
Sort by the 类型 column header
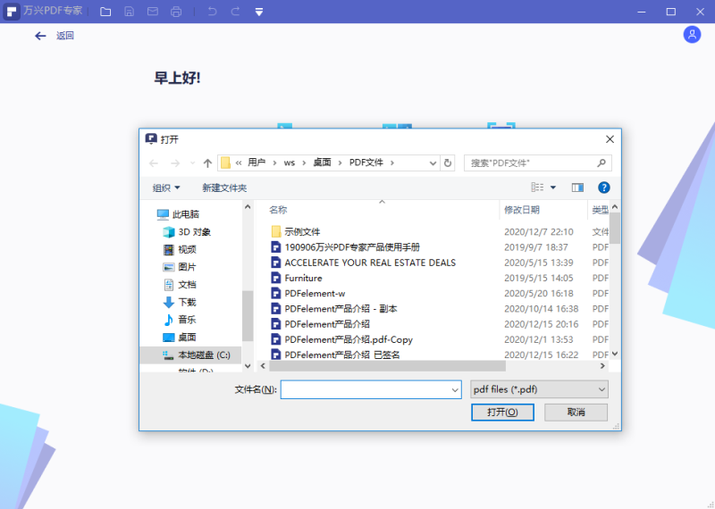click(600, 210)
